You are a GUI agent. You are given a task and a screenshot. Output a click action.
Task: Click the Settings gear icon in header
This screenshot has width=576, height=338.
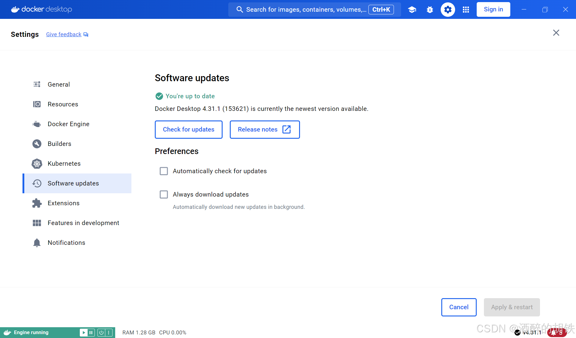coord(448,10)
